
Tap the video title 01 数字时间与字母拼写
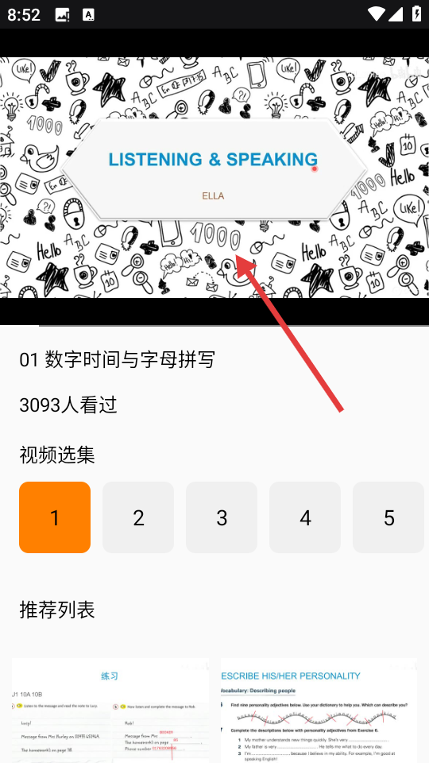coord(118,359)
